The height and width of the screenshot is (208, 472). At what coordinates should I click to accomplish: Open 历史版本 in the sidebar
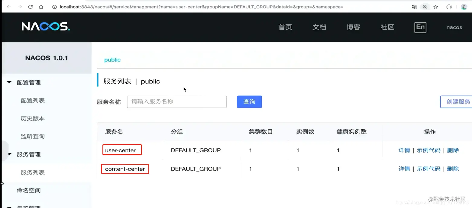click(x=33, y=118)
